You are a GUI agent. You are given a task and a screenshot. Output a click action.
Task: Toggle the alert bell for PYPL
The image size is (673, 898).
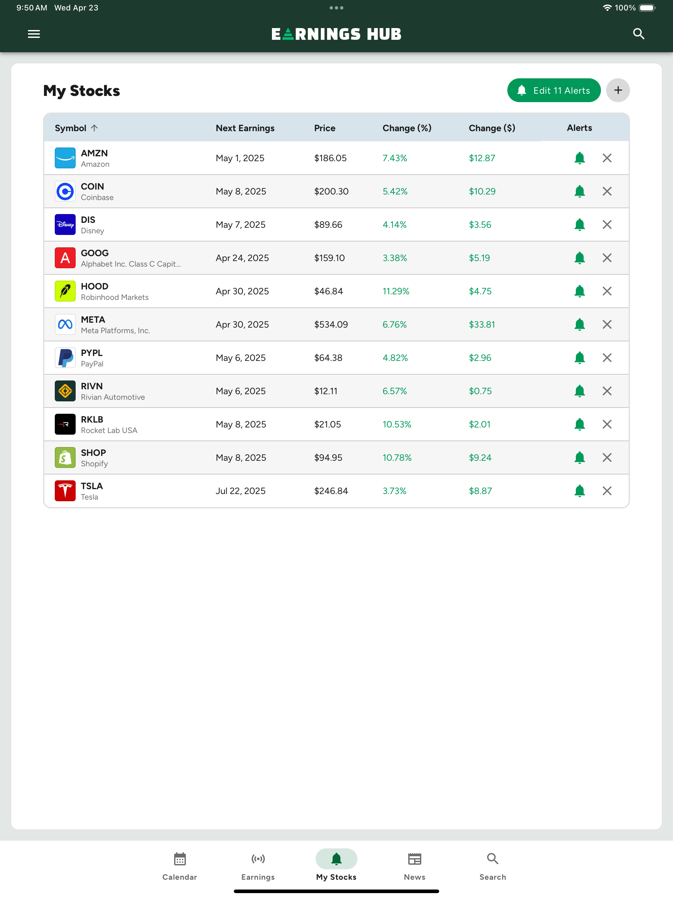(579, 358)
